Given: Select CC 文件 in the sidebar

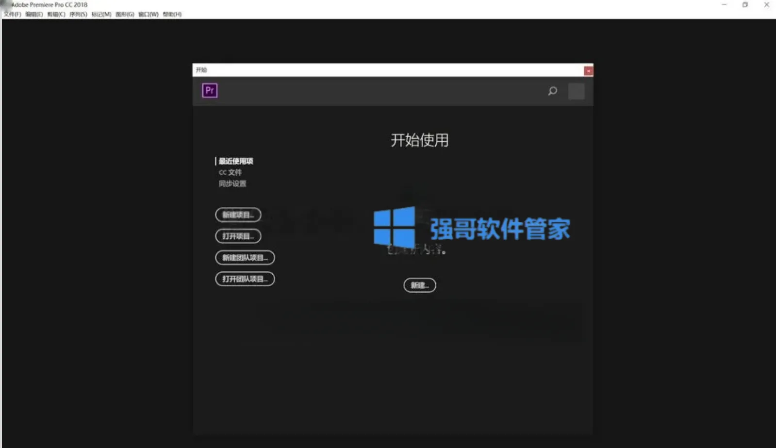Looking at the screenshot, I should click(230, 172).
